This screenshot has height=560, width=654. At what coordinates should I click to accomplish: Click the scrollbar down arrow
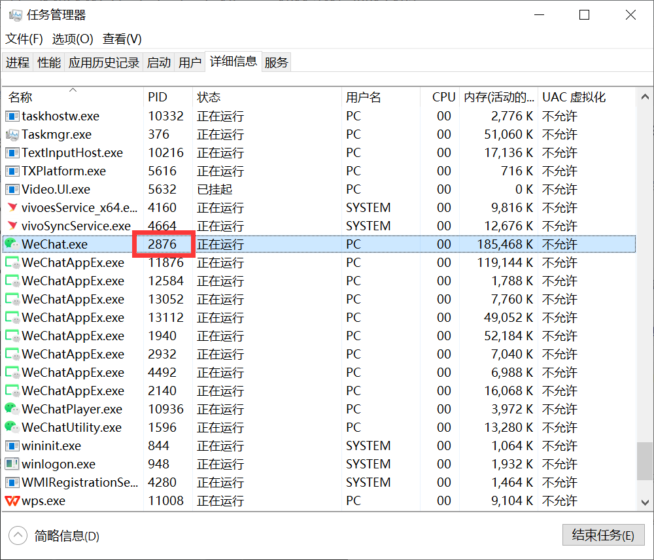coord(645,502)
